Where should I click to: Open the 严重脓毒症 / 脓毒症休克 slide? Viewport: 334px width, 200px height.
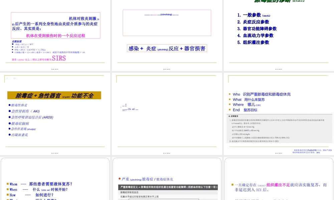(167, 179)
